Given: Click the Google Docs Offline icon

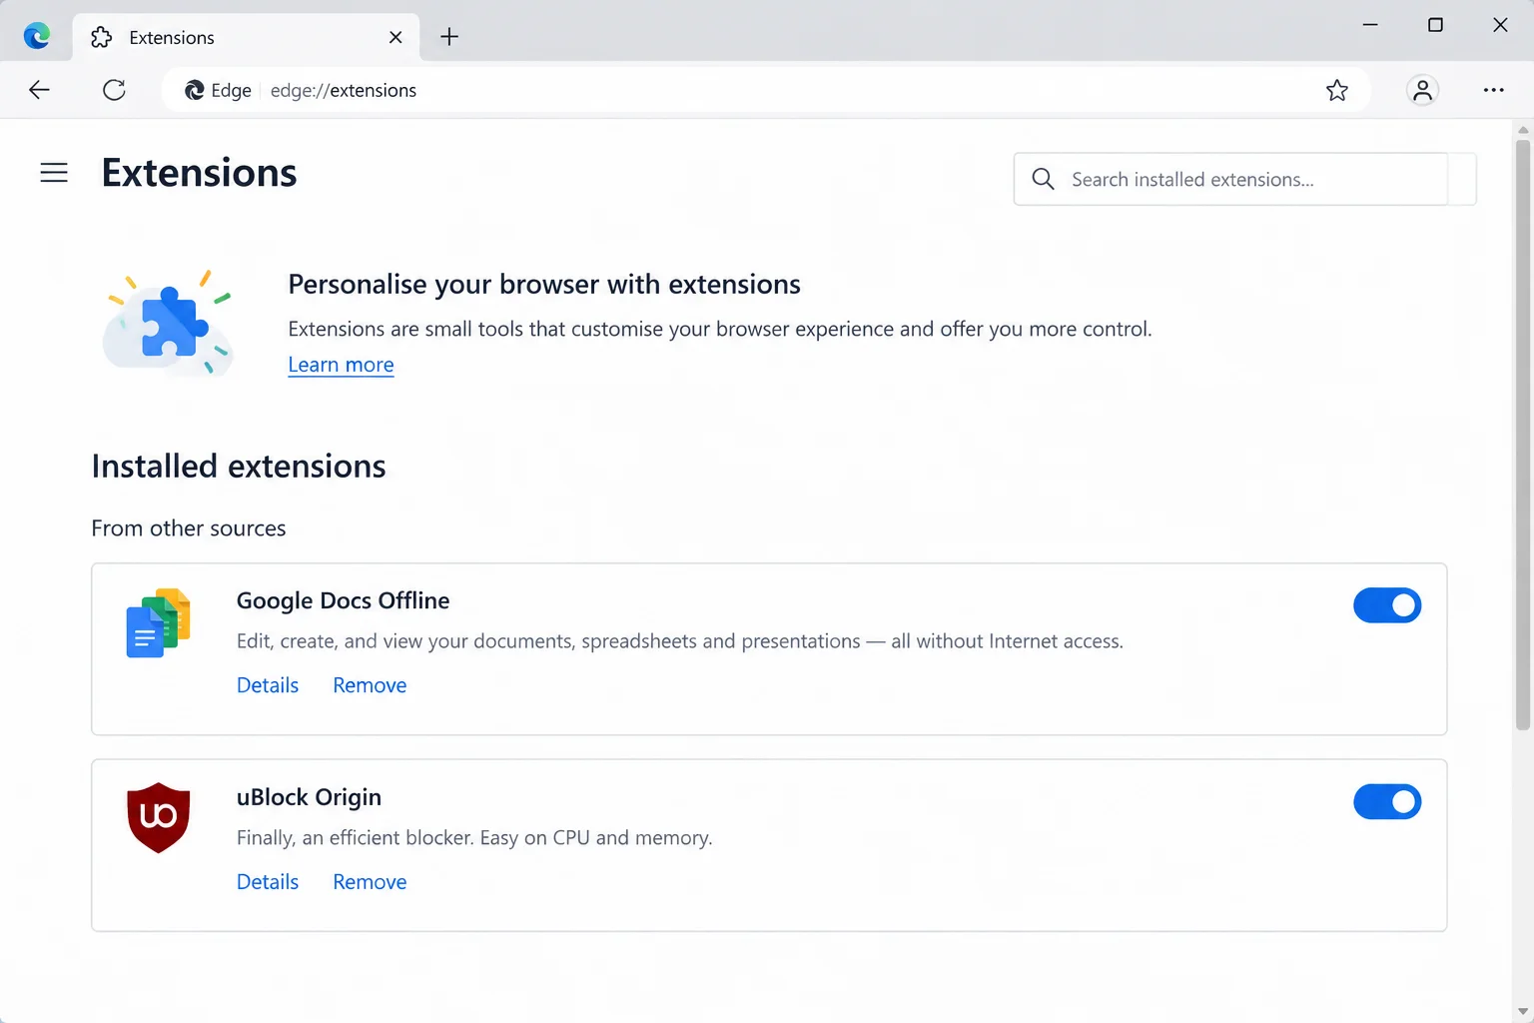Looking at the screenshot, I should [158, 622].
